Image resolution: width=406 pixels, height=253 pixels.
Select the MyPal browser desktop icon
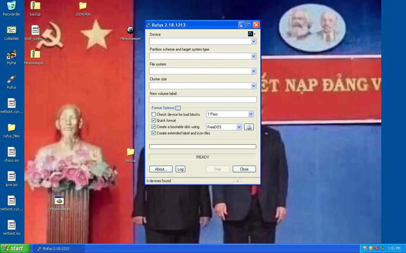11,57
